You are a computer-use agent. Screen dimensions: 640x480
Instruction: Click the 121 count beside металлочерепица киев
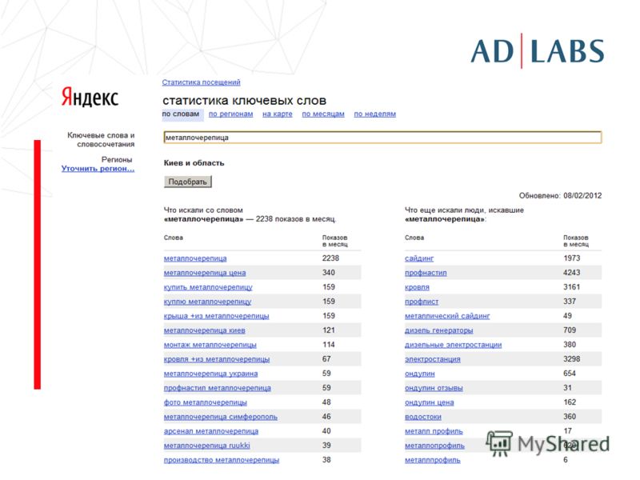[x=329, y=330]
